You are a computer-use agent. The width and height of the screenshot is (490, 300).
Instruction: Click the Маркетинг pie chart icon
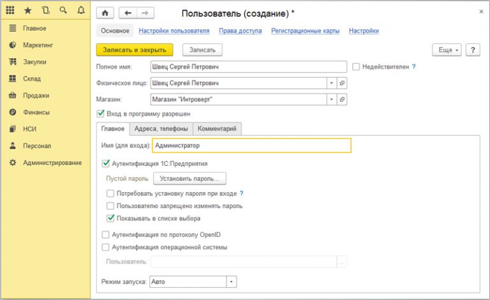pyautogui.click(x=13, y=45)
